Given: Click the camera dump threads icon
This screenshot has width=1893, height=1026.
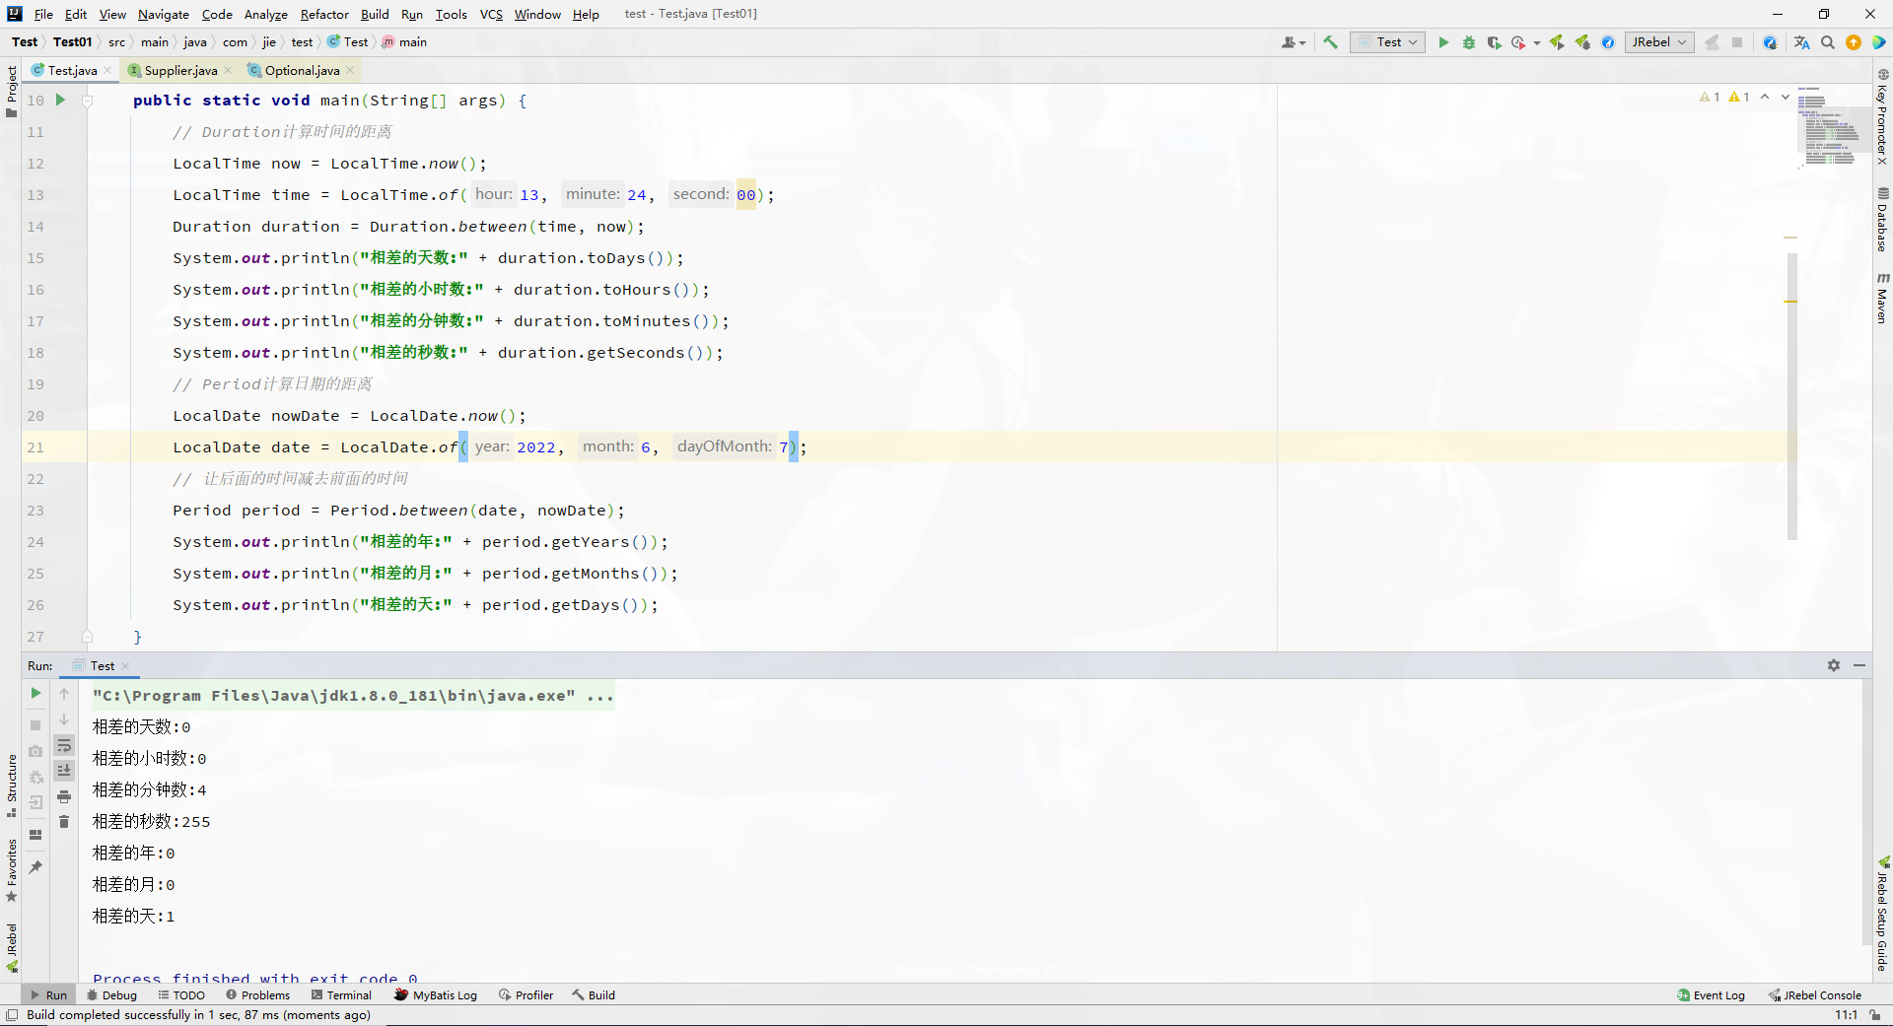Looking at the screenshot, I should 35,751.
